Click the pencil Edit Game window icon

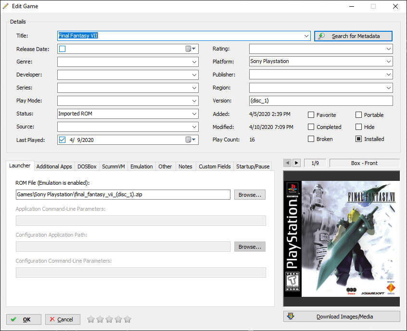click(5, 6)
